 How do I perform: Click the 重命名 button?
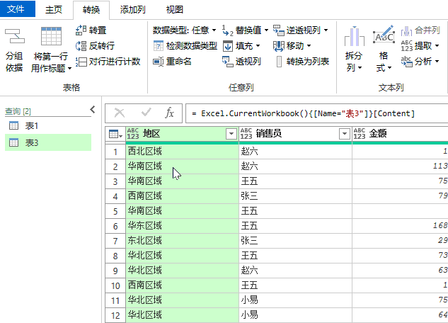coord(172,62)
